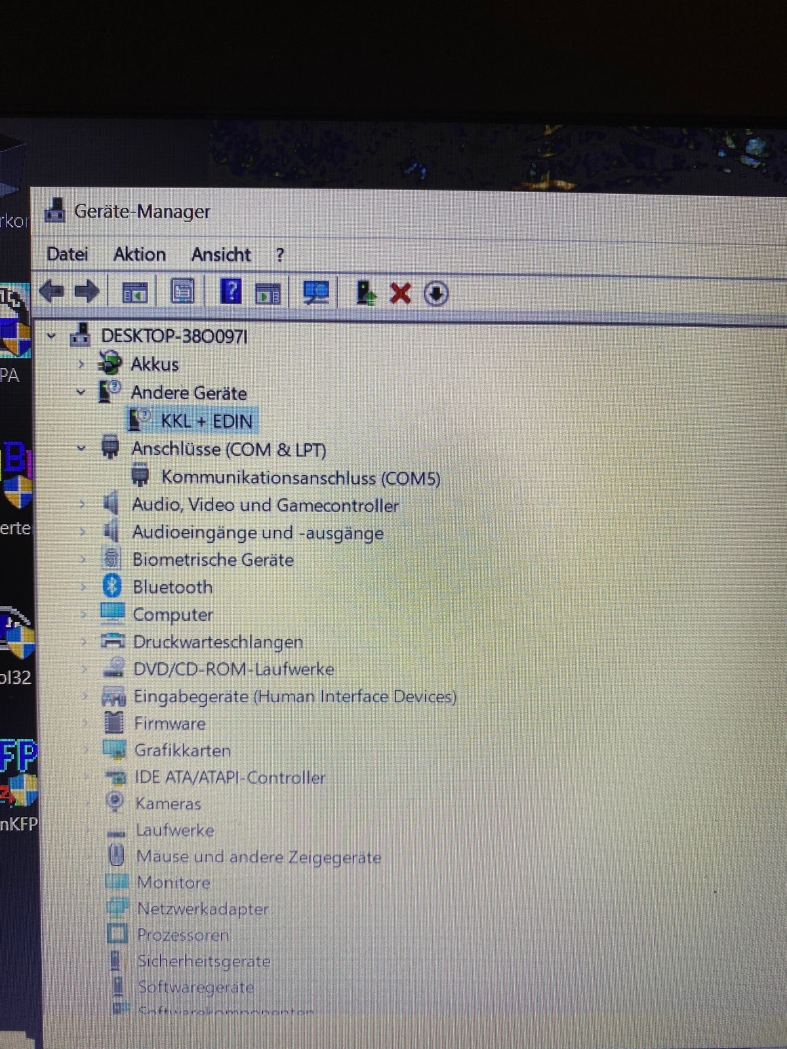Select the KKL + EDIN device
This screenshot has height=1049, width=787.
click(x=206, y=421)
